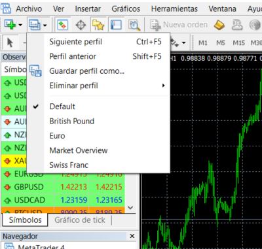Click the New Chart icon with green plus
Screen dimensions: 262x249
(x=10, y=25)
